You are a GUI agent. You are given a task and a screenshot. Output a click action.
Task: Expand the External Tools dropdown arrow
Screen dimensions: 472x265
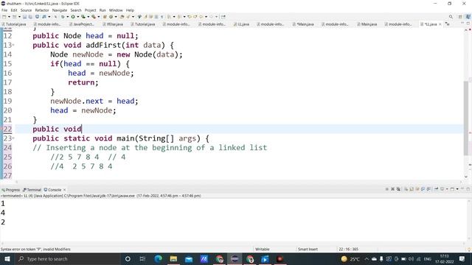coord(98,17)
